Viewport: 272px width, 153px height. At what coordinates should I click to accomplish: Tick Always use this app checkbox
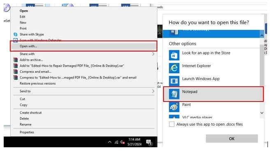172,124
